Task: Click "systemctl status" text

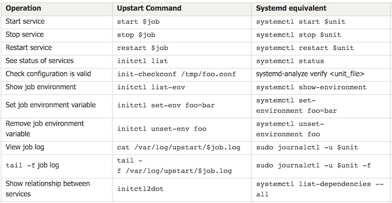Action: point(290,61)
